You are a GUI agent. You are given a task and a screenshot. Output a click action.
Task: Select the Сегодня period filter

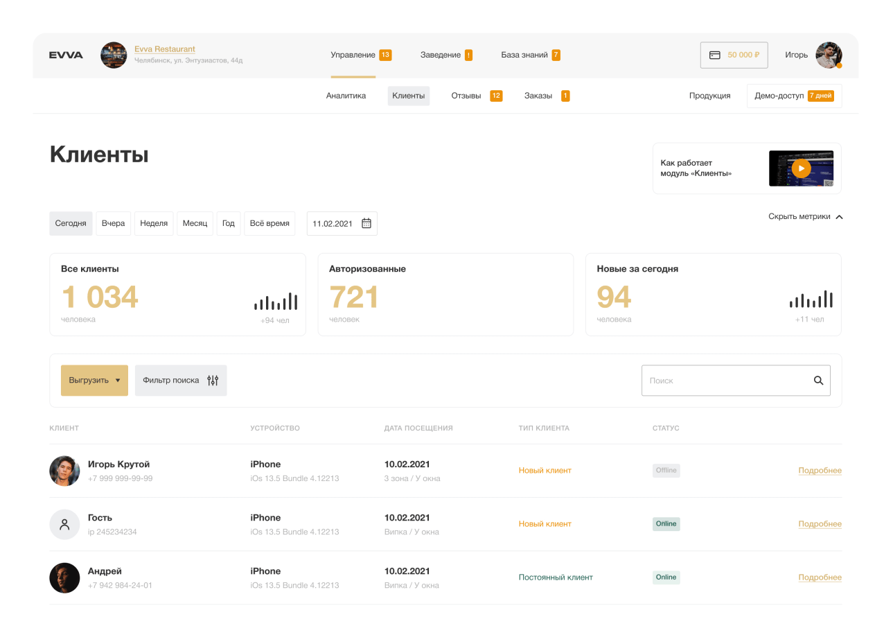71,223
